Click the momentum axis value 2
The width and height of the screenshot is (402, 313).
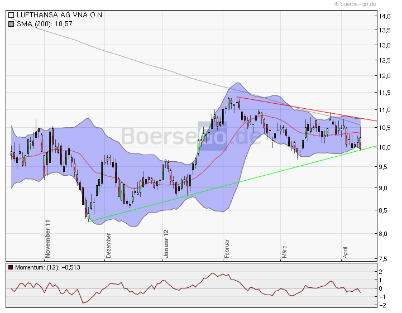click(x=381, y=272)
